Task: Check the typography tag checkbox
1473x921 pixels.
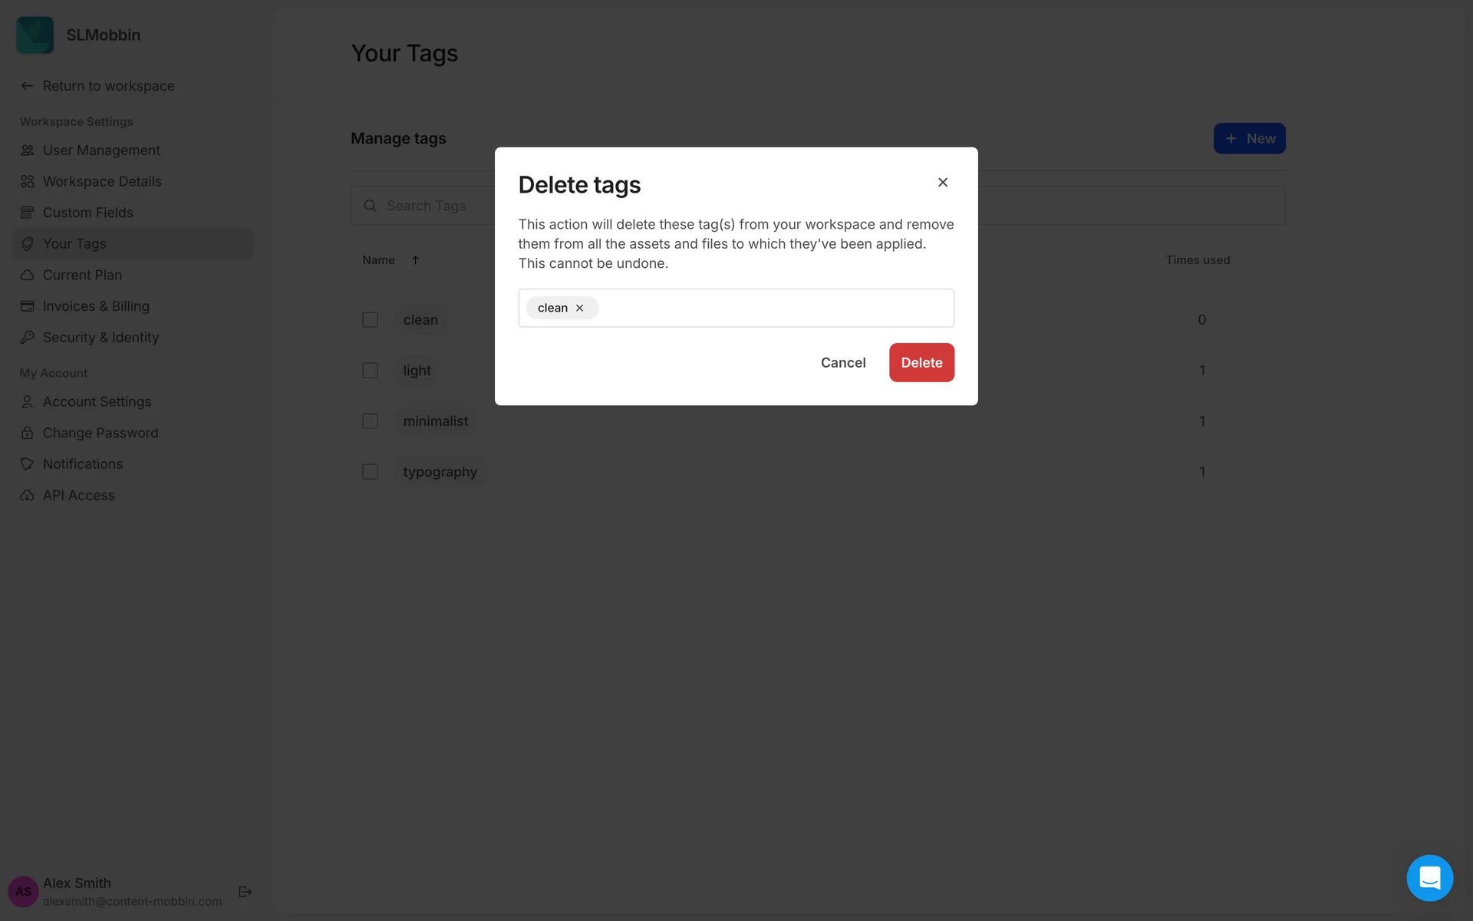Action: tap(370, 472)
